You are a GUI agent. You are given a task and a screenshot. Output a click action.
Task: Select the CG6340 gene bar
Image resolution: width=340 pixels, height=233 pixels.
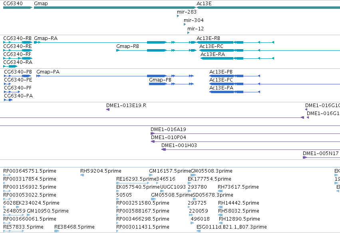coord(18,8)
